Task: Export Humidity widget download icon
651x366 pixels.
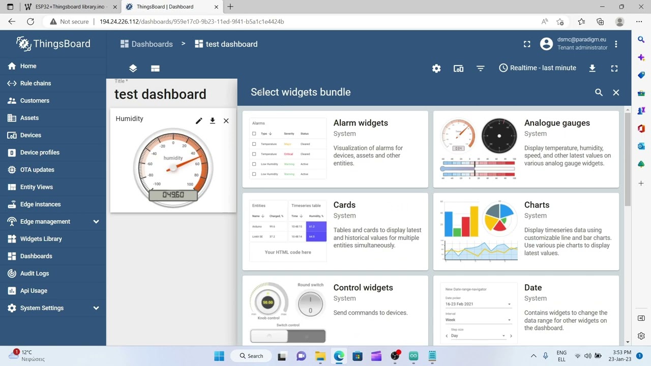Action: pos(213,121)
